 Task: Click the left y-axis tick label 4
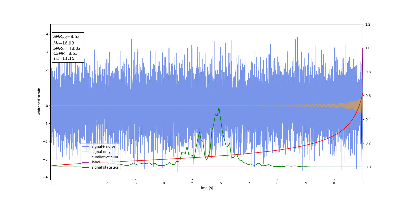47,34
